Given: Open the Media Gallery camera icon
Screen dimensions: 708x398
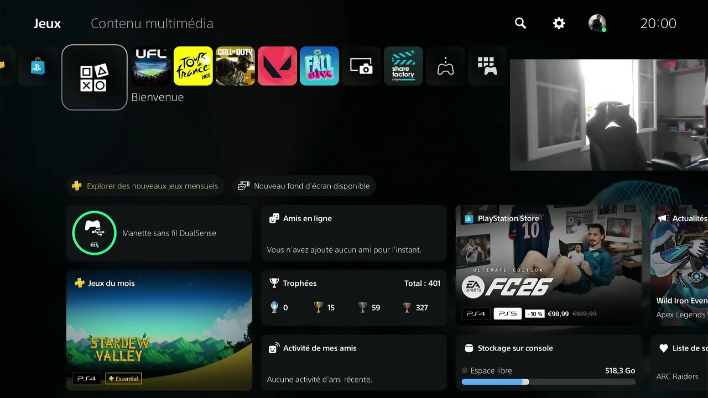Looking at the screenshot, I should [361, 66].
